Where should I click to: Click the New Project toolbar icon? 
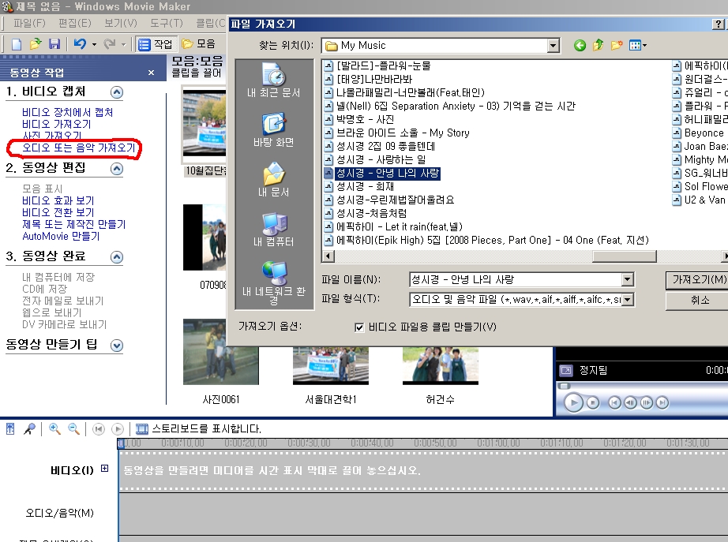pos(17,44)
